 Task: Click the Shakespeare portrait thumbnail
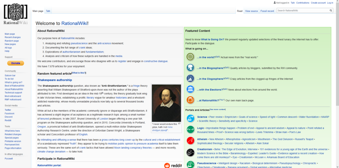tap(166, 103)
